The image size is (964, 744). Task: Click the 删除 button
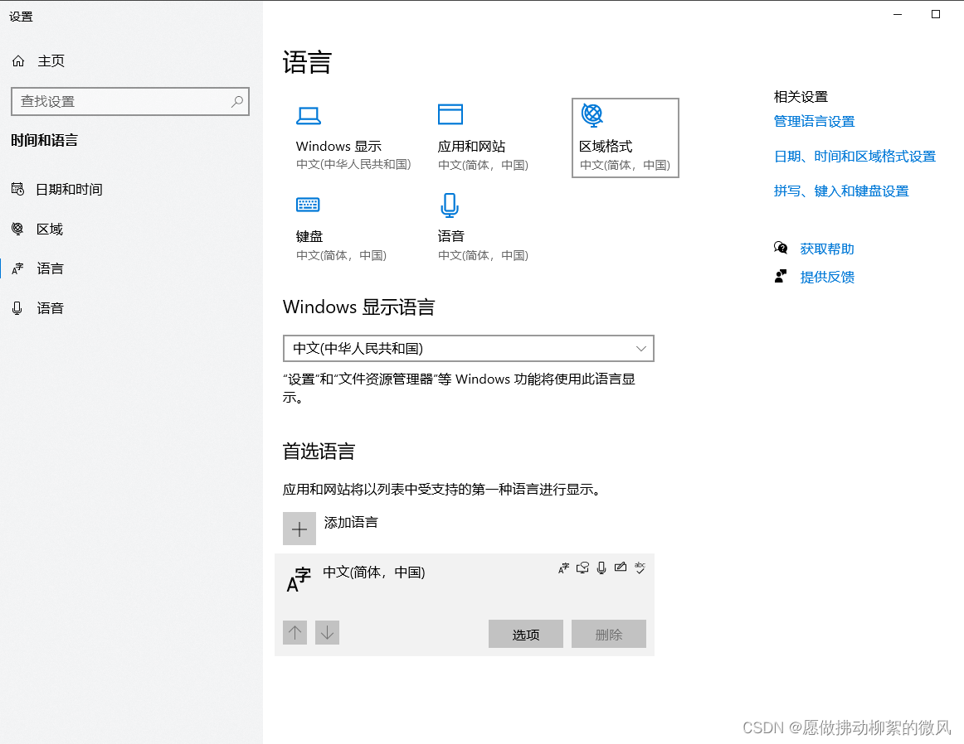pyautogui.click(x=609, y=634)
